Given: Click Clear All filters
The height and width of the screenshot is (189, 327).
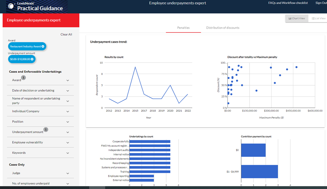Looking at the screenshot, I should click(66, 34).
